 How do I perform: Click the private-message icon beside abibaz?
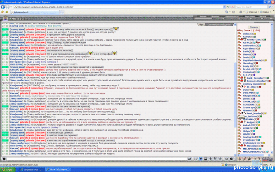click(x=239, y=33)
